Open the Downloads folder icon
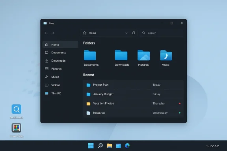Screen dimensions: 227x151 click(121, 55)
